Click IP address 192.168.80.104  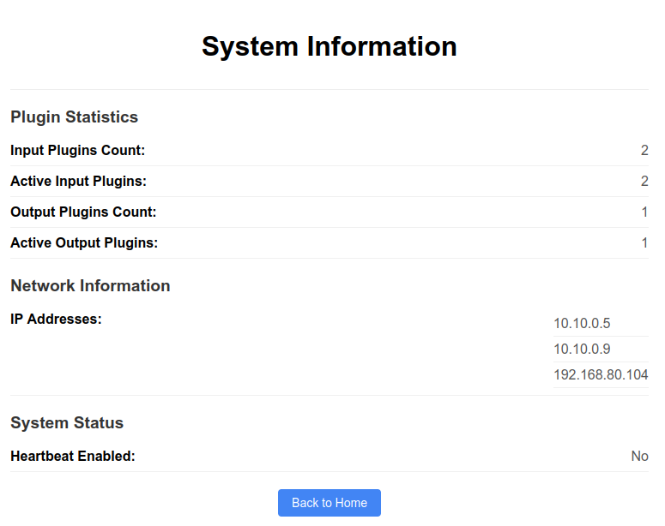pyautogui.click(x=601, y=375)
